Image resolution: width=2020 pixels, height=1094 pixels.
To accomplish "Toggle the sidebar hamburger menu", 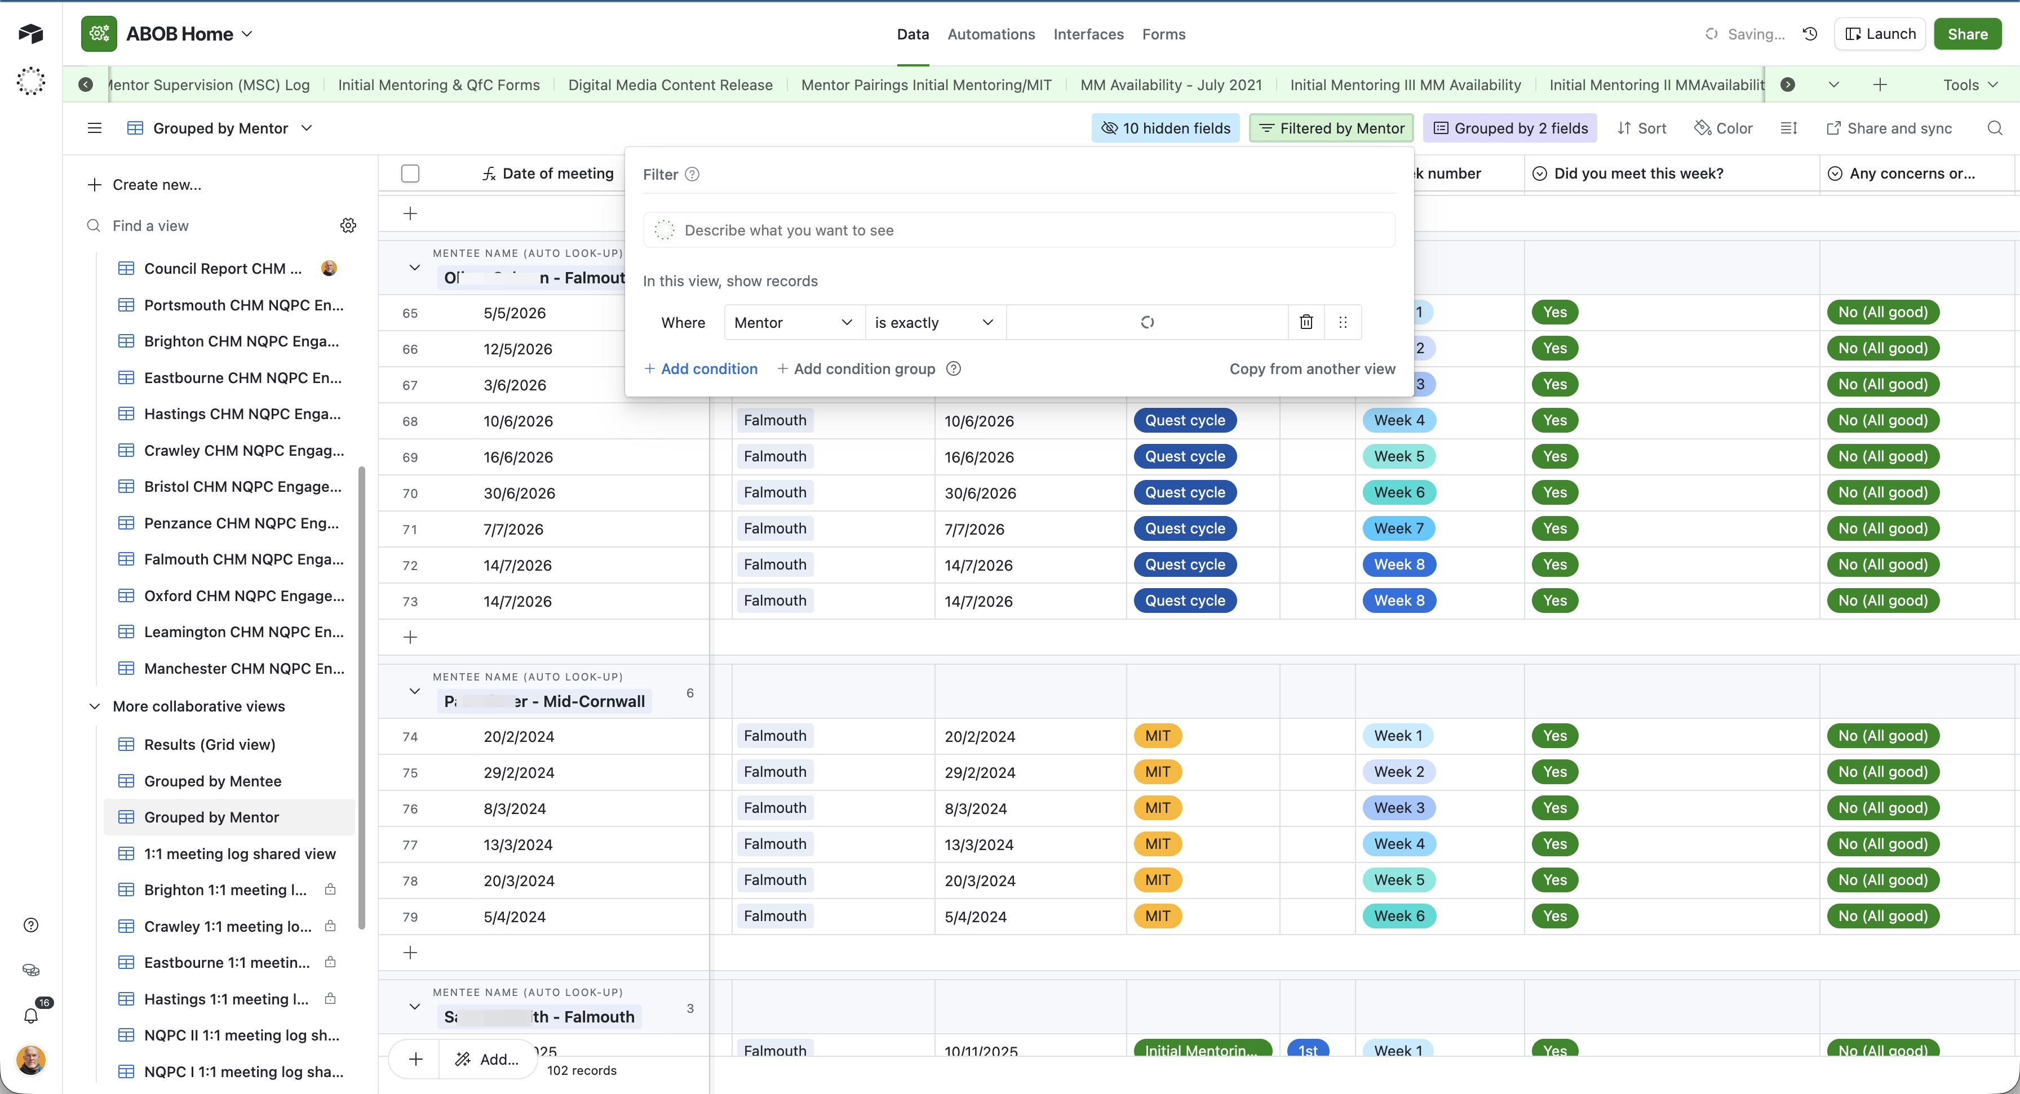I will (94, 128).
